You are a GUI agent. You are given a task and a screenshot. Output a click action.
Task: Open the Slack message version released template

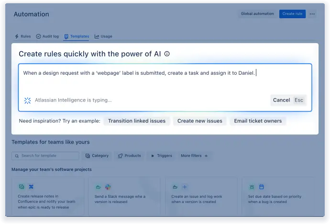click(124, 196)
